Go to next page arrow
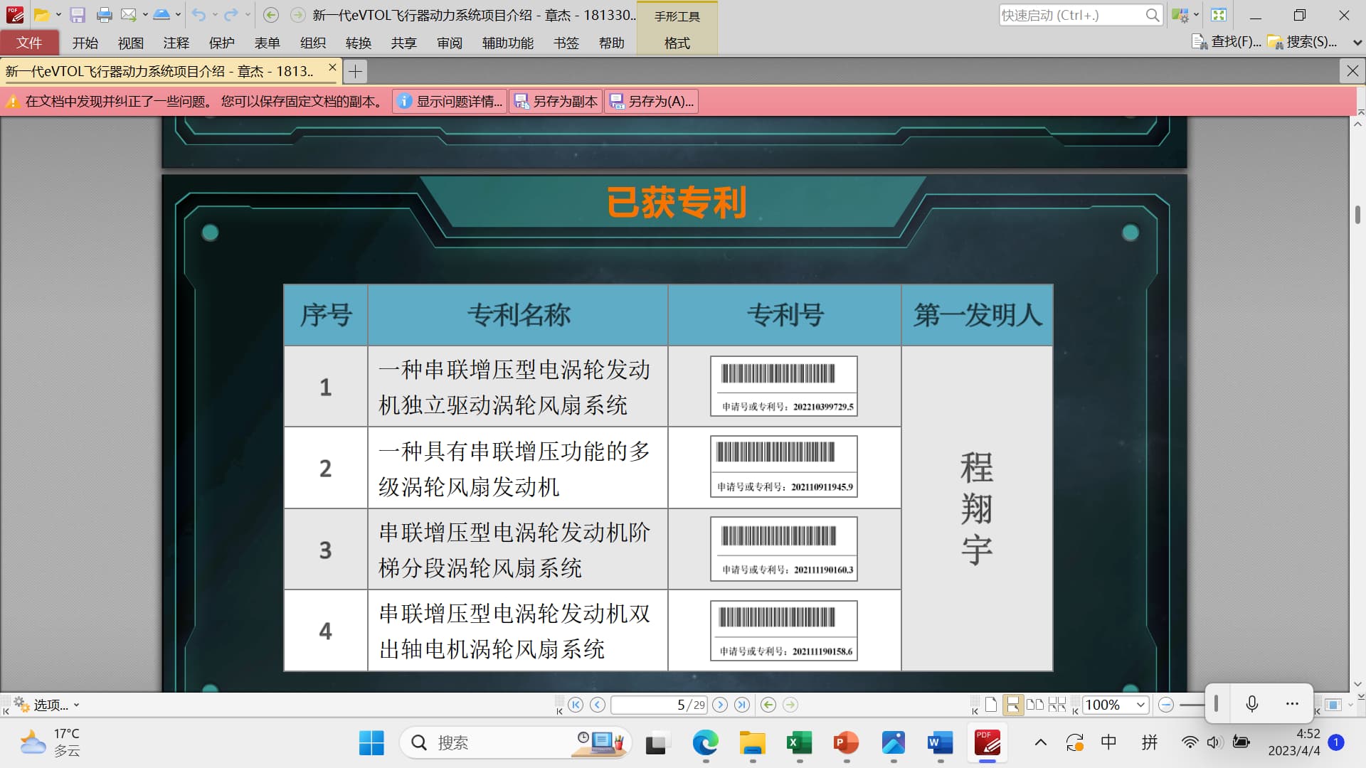This screenshot has width=1366, height=768. coord(720,705)
